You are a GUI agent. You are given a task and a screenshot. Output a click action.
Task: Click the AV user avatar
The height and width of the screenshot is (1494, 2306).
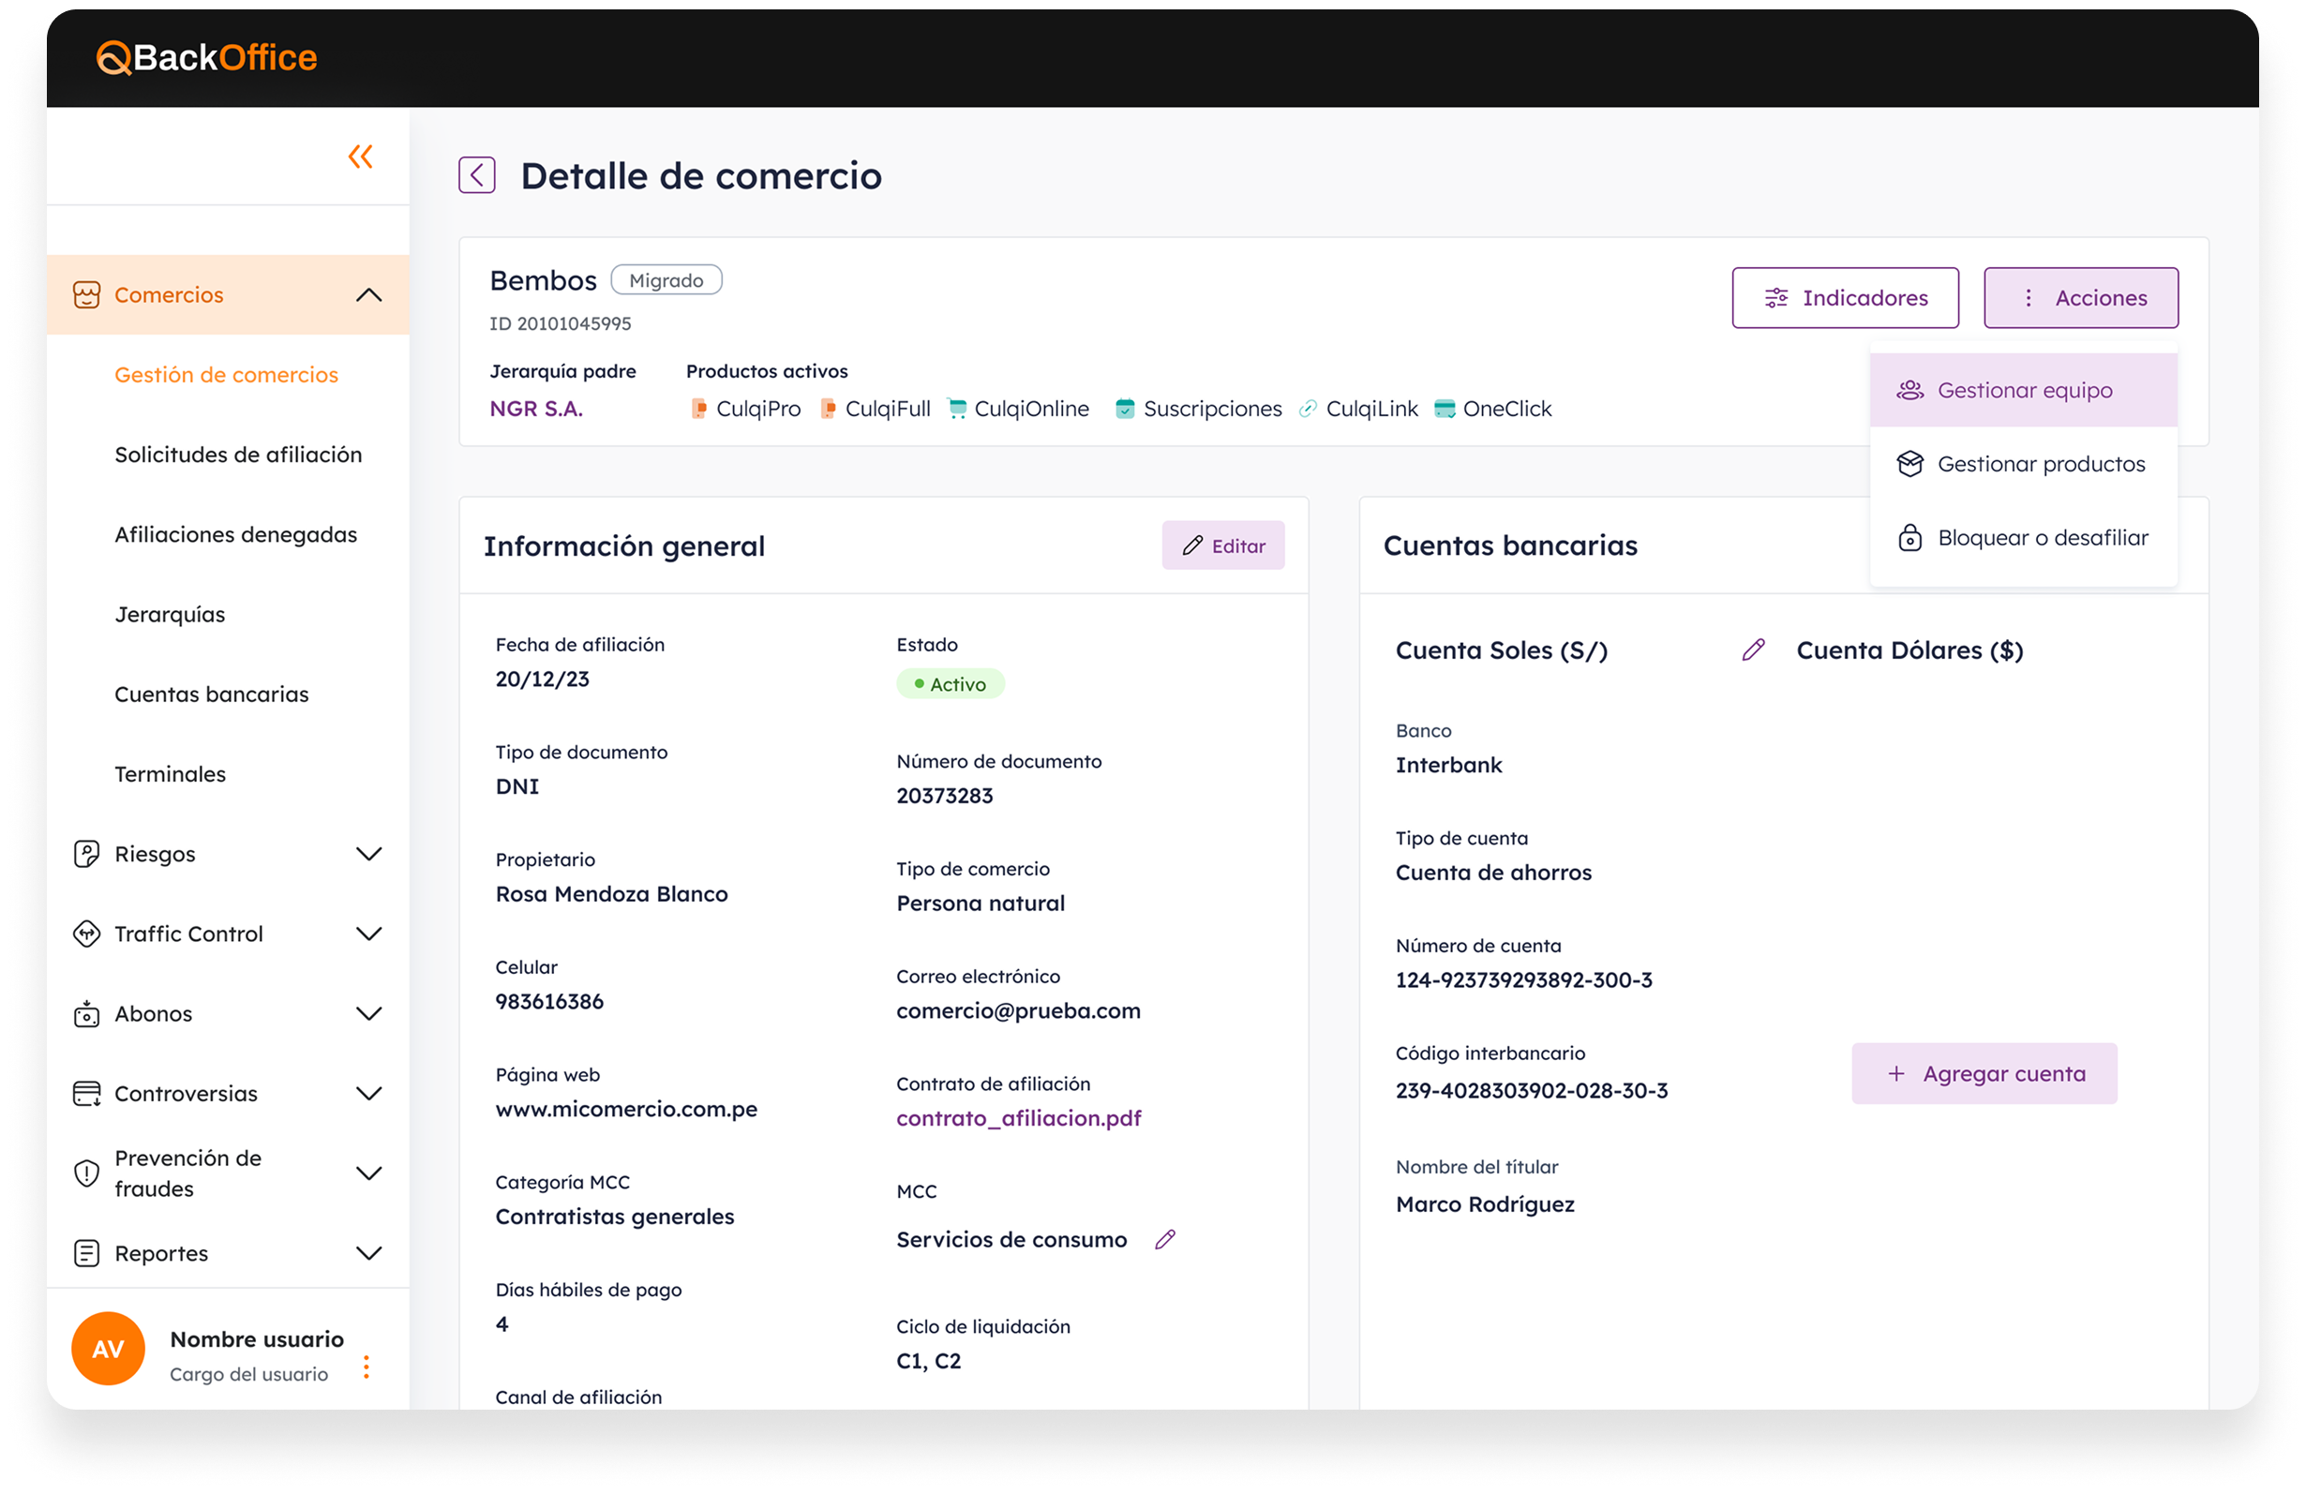108,1348
